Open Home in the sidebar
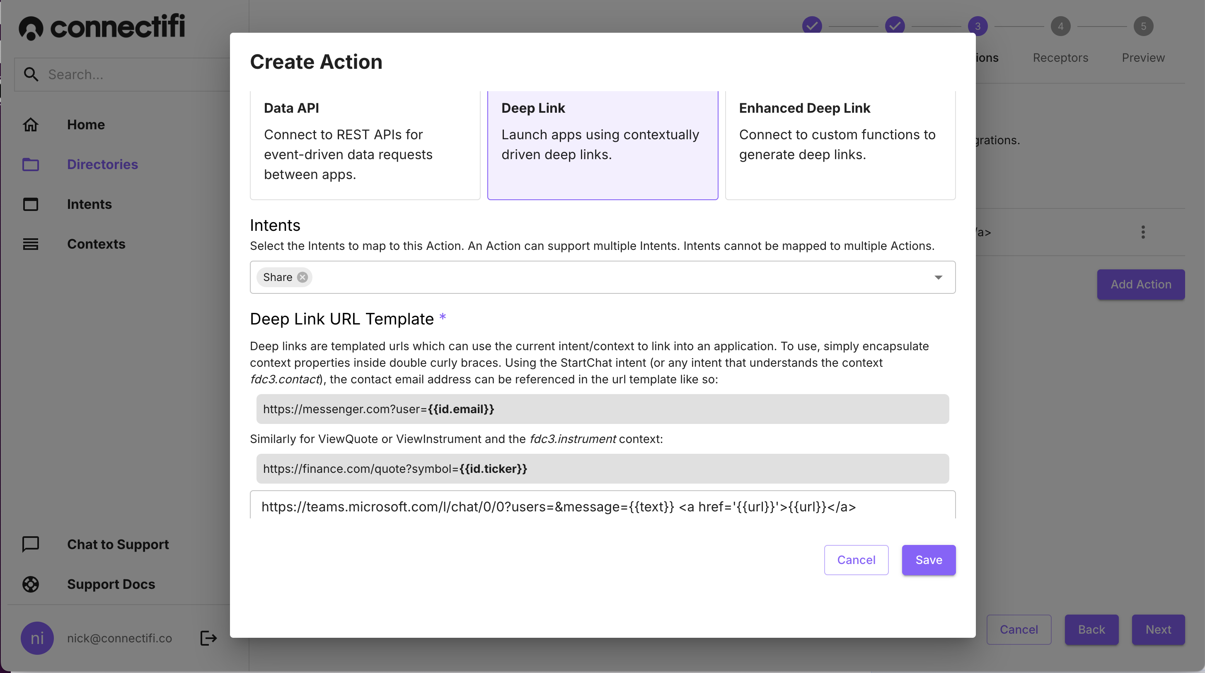Screen dimensions: 1205x673 pyautogui.click(x=86, y=125)
